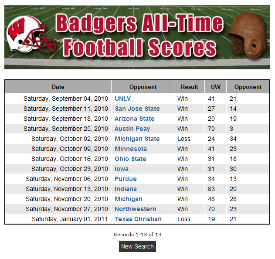Select the Iowa opponent link

[122, 169]
